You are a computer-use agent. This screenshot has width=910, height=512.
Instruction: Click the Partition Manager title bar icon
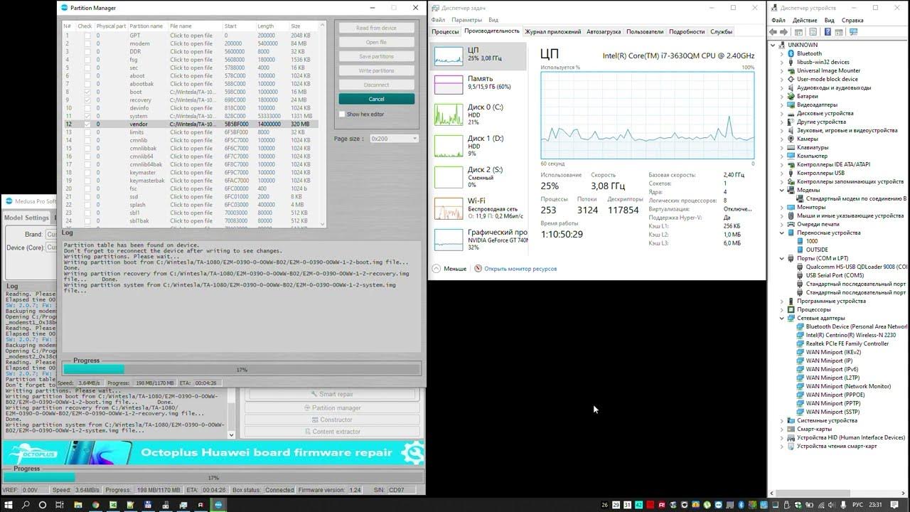65,8
